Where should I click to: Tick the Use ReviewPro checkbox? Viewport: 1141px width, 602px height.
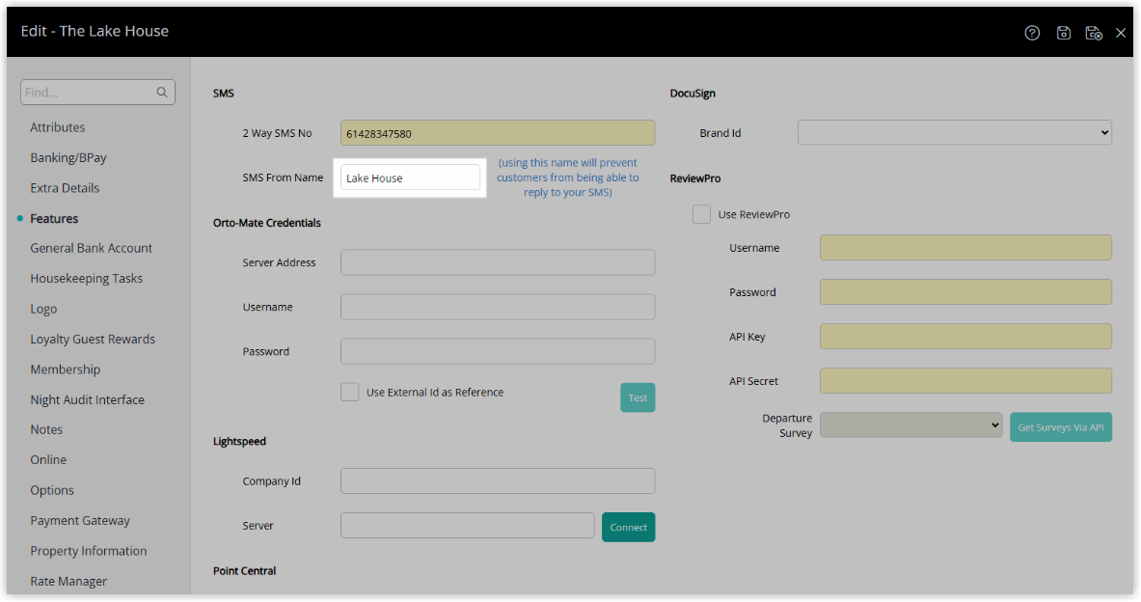(x=701, y=214)
